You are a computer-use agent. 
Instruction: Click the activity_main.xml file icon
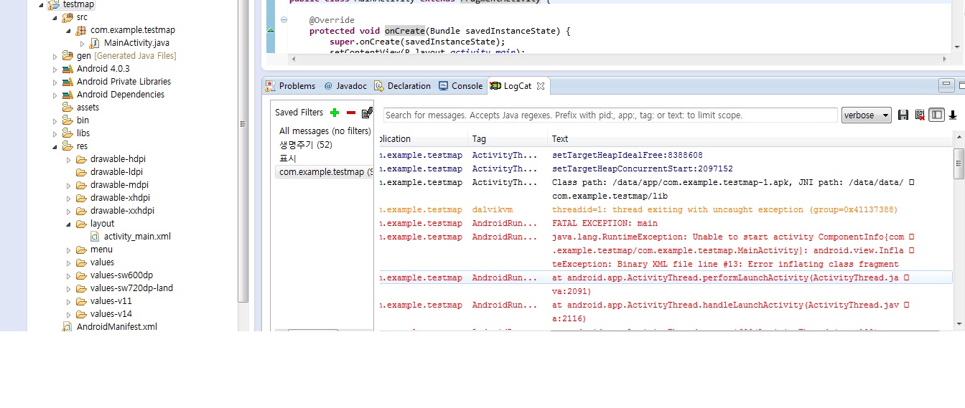(95, 237)
